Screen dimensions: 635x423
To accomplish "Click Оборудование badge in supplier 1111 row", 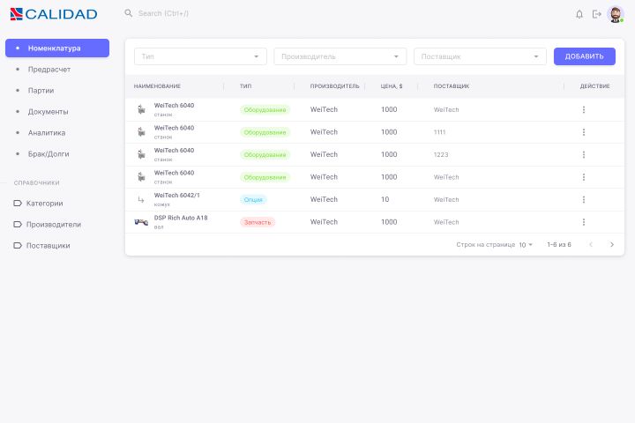I will coord(265,132).
